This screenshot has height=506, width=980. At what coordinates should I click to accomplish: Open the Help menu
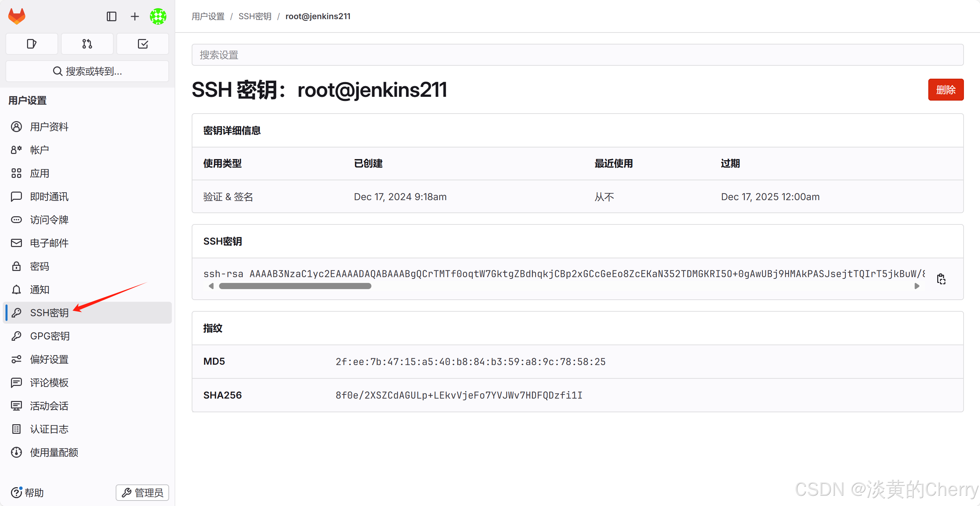pyautogui.click(x=28, y=492)
